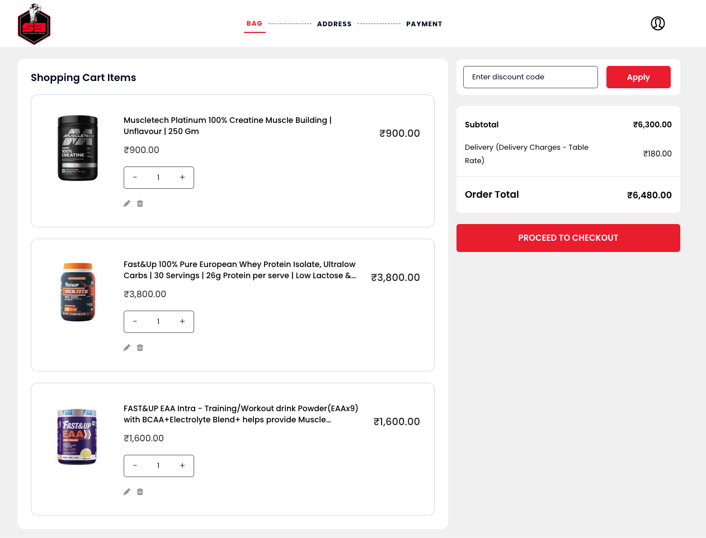Increase quantity of FAST&UP EAA Intra

pyautogui.click(x=182, y=466)
